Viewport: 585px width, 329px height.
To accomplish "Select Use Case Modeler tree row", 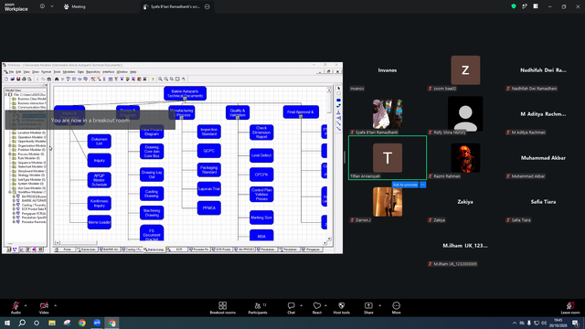I will click(x=32, y=188).
